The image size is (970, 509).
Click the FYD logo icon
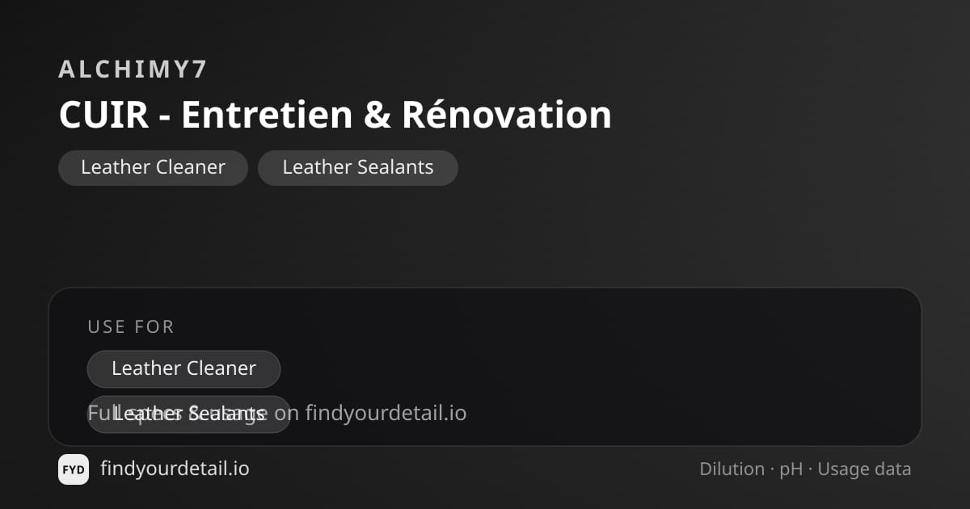pyautogui.click(x=74, y=469)
